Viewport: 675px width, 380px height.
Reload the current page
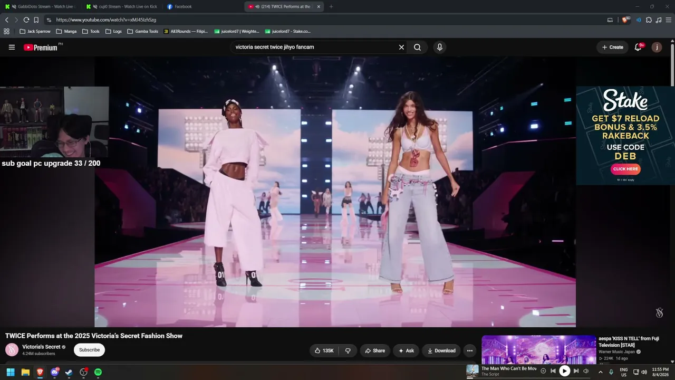[26, 20]
